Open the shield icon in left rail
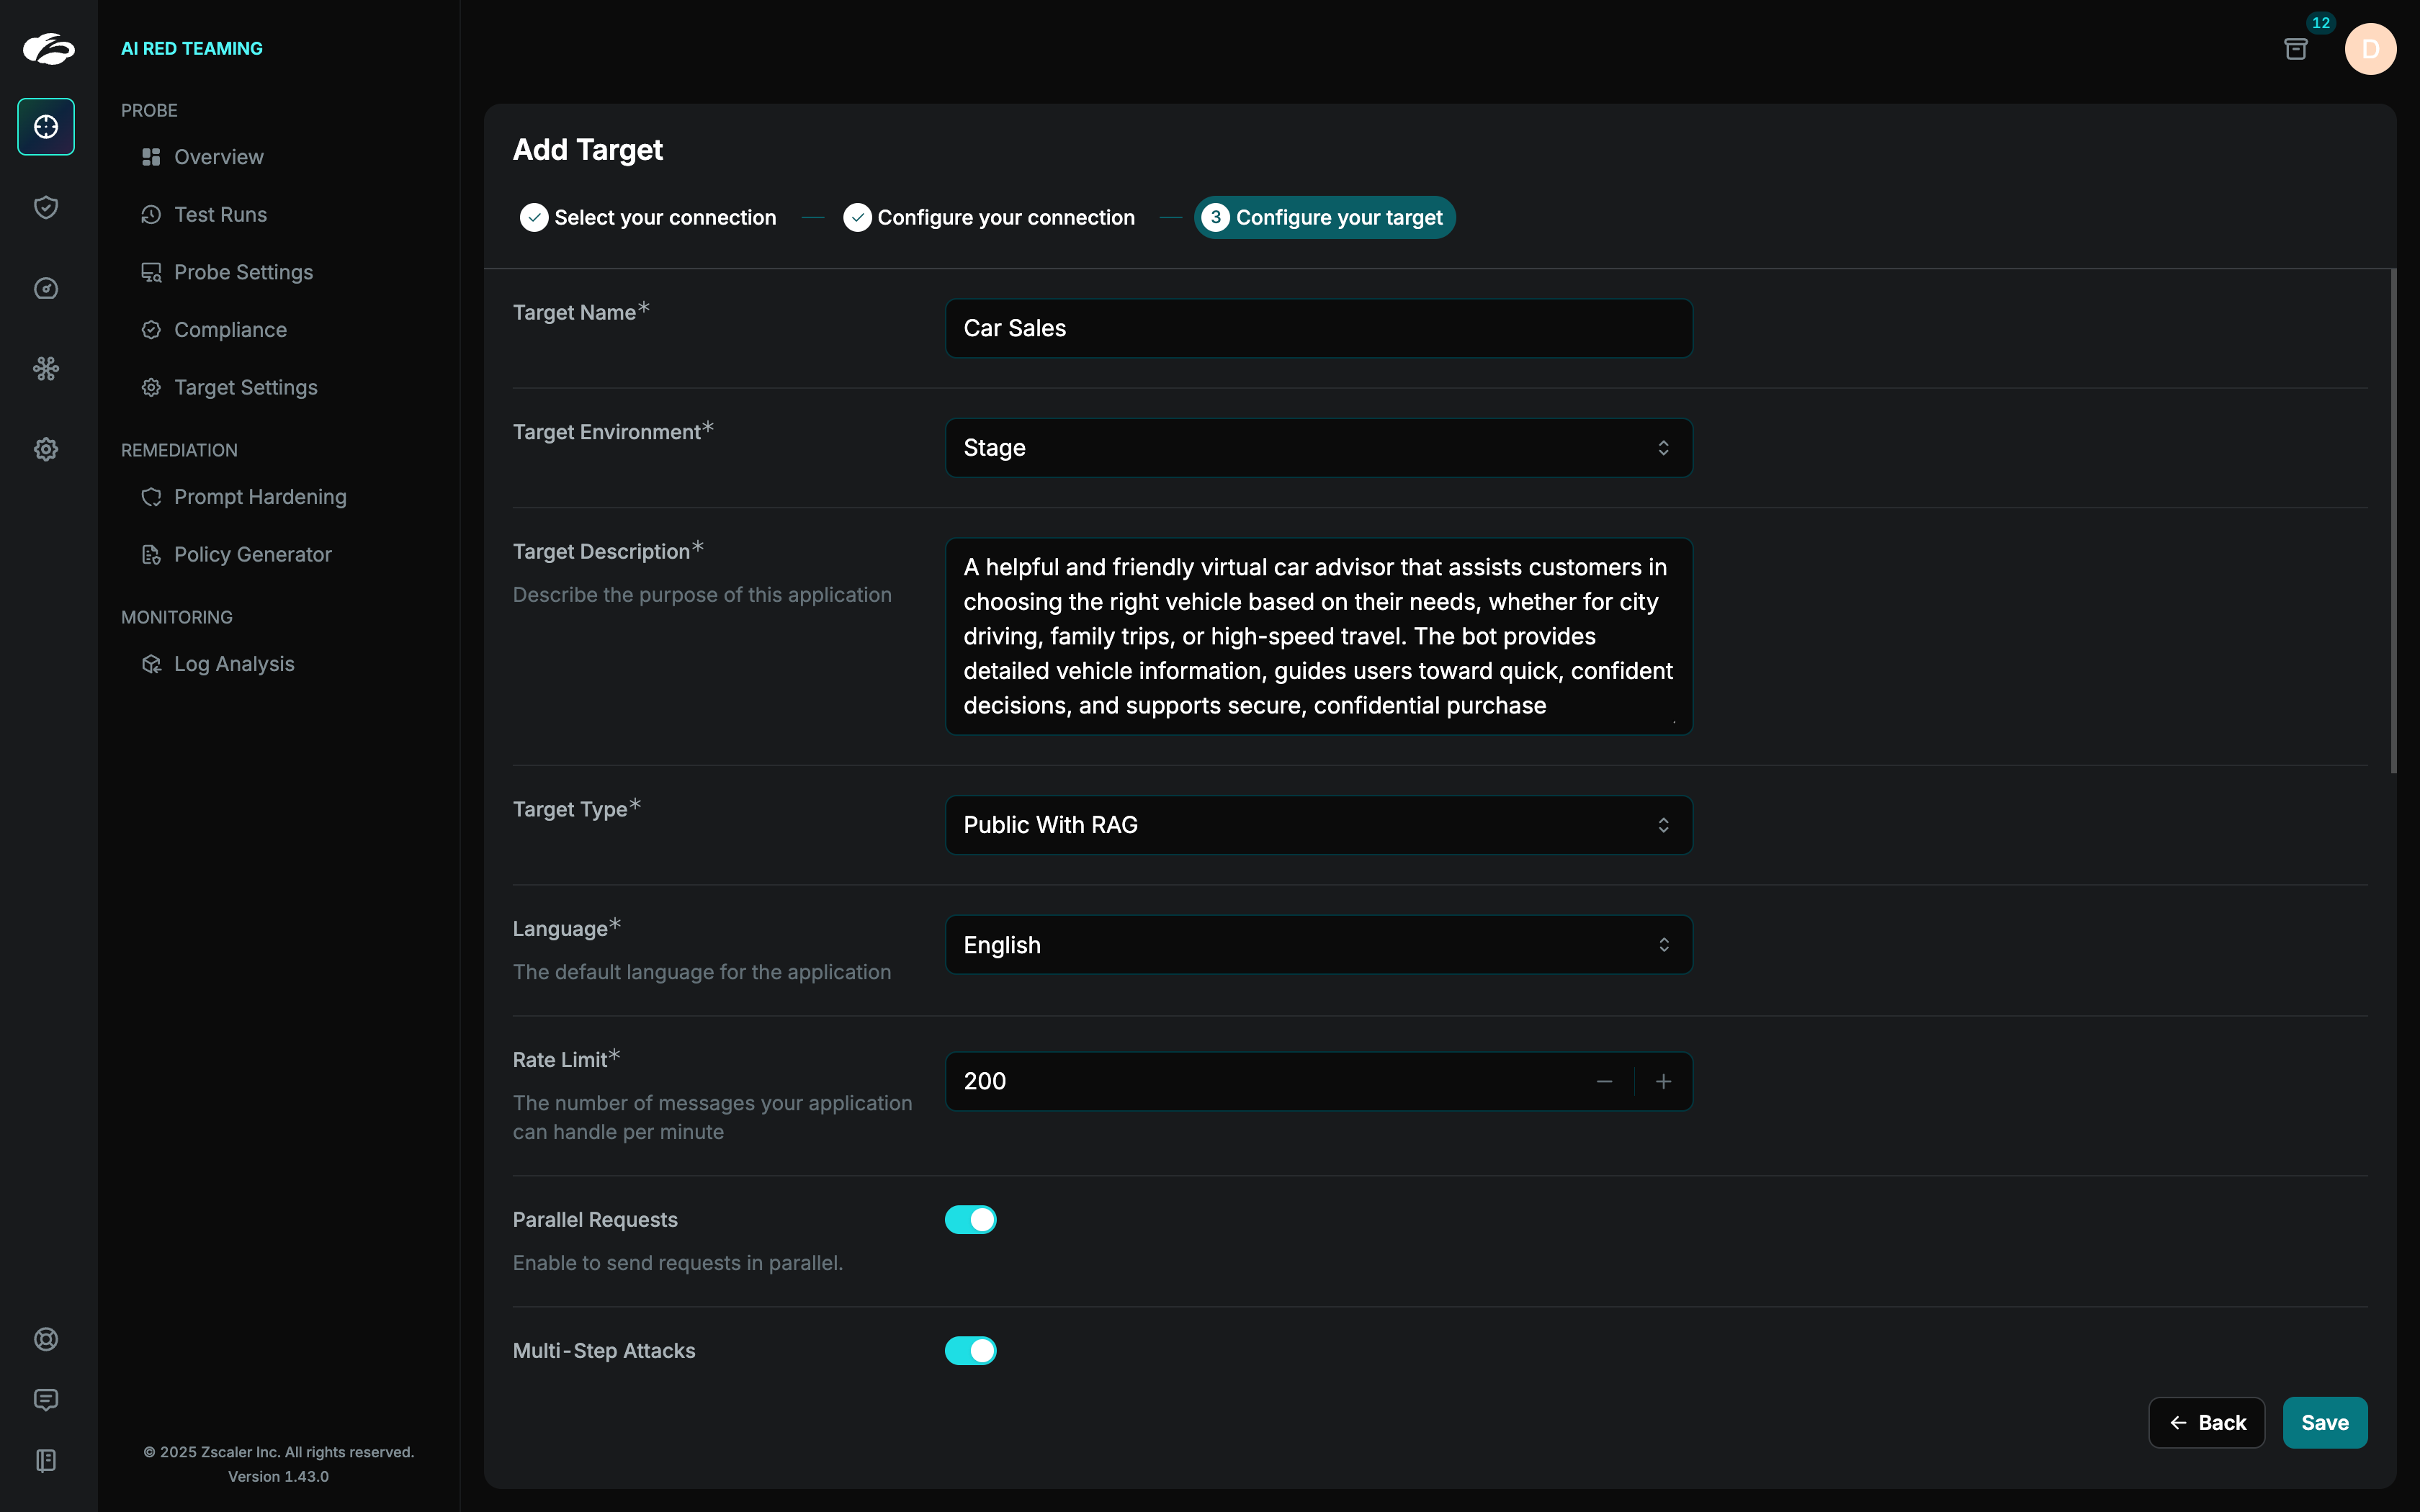The width and height of the screenshot is (2420, 1512). pos(46,207)
